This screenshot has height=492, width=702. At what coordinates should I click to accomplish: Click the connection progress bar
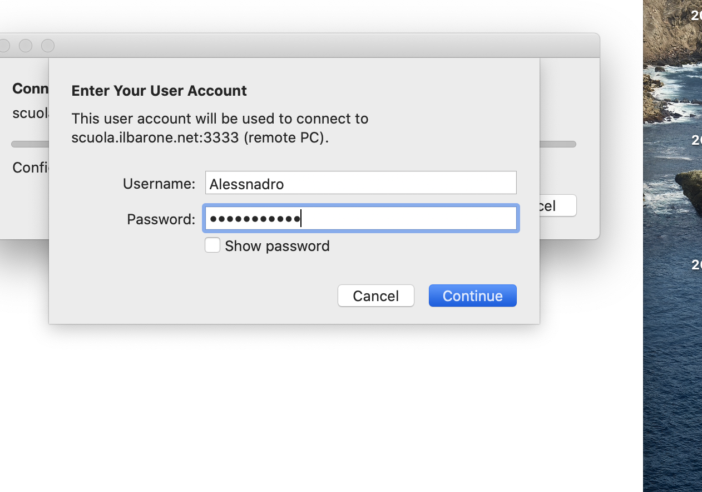(x=557, y=144)
